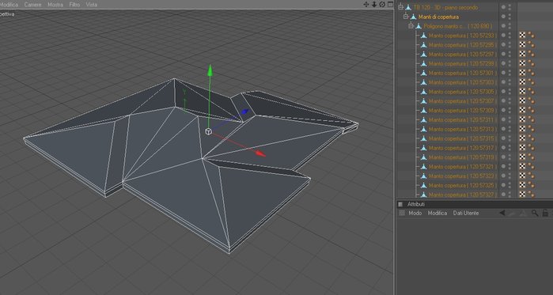Collapse the top 3D piano secondo node
This screenshot has width=553, height=295.
point(400,7)
